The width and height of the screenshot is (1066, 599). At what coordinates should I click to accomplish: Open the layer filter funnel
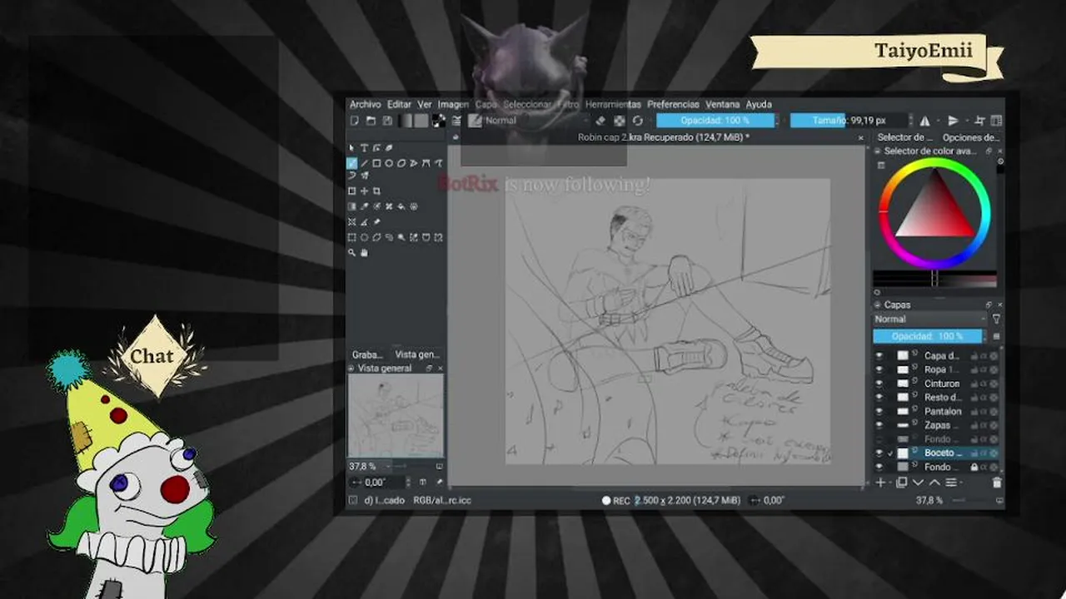(997, 319)
